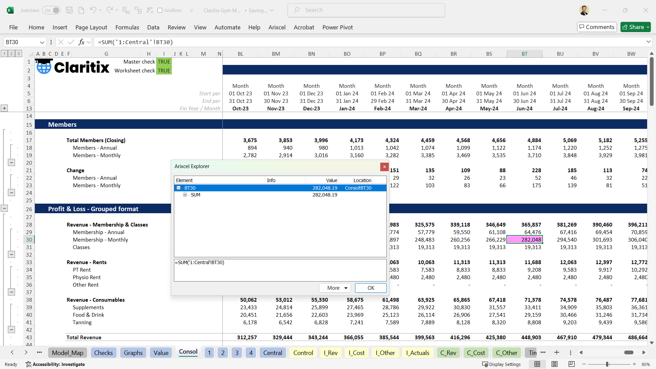Click the outline level 2 button

pos(11,54)
